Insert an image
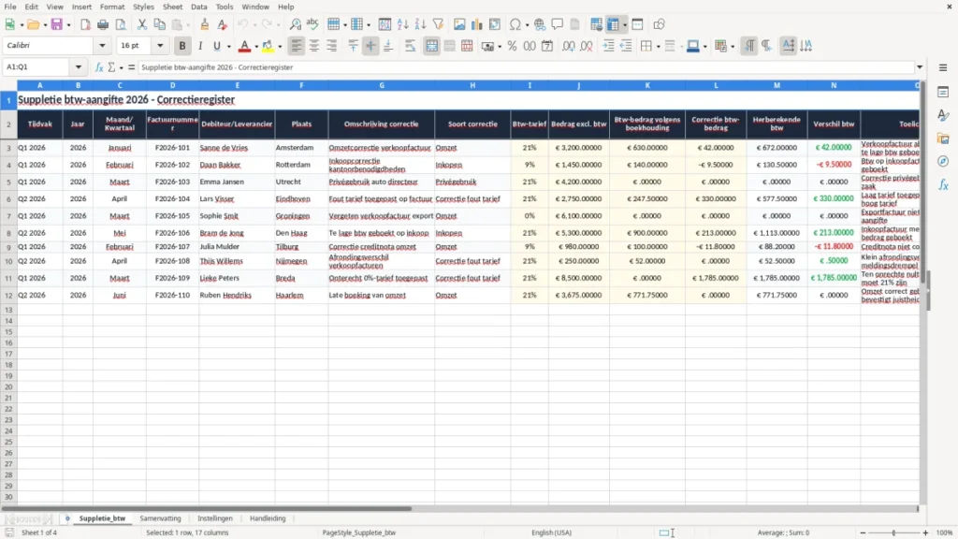 pyautogui.click(x=459, y=24)
